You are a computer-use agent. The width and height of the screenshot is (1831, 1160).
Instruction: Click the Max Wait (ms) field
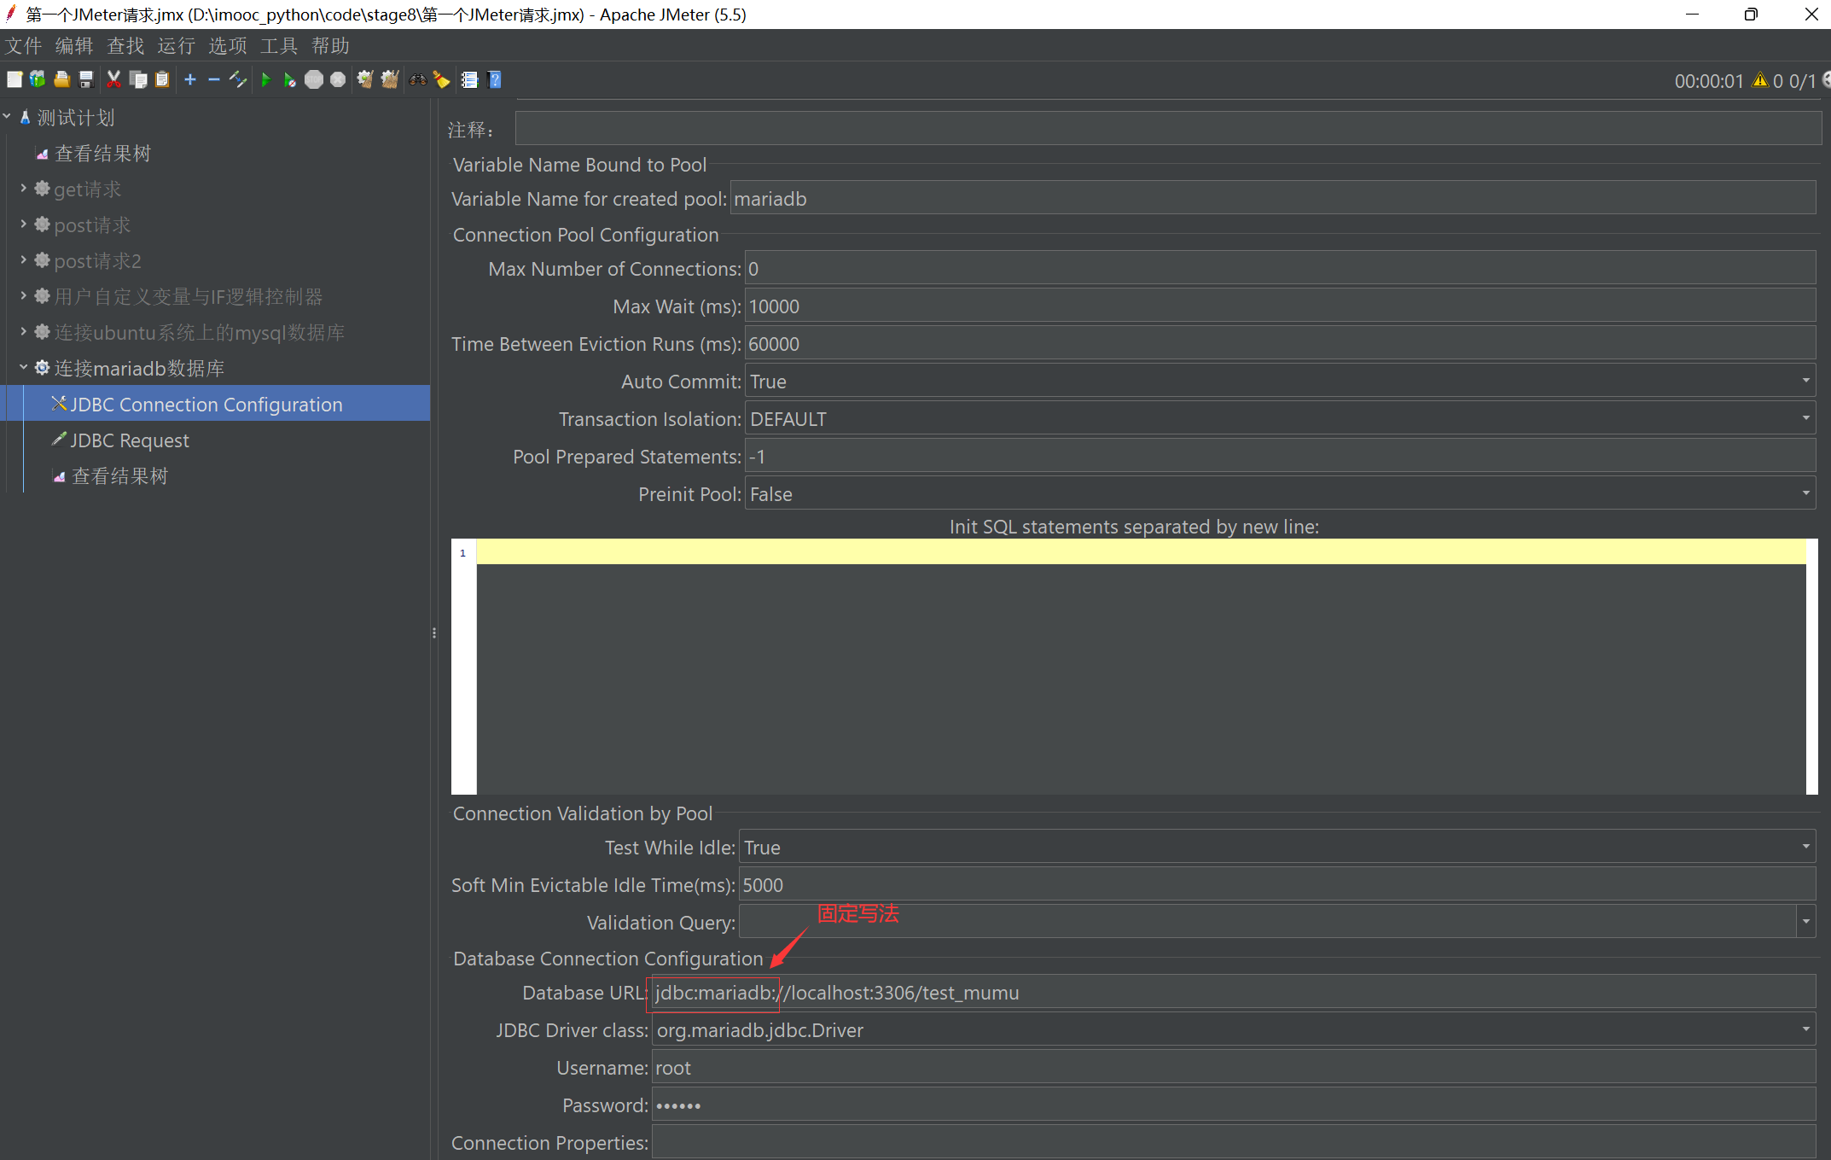tap(1278, 306)
